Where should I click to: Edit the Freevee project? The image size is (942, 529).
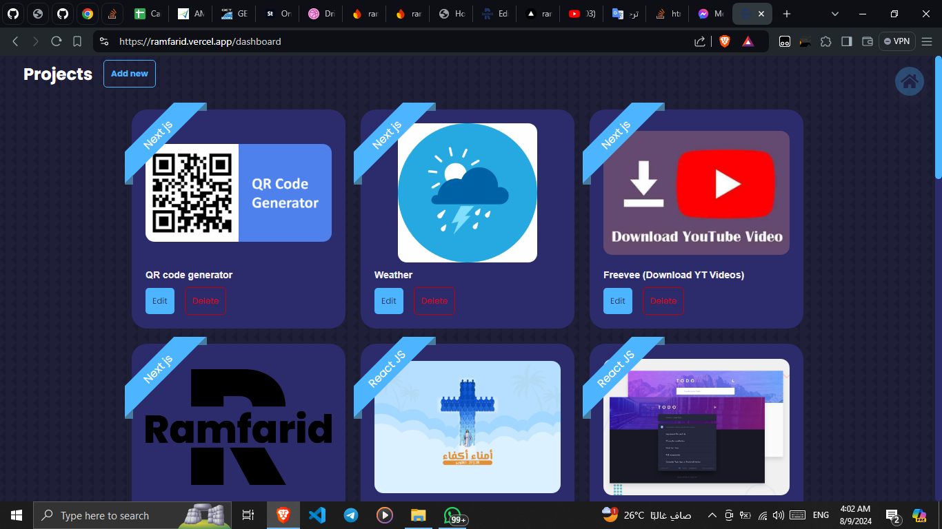tap(618, 301)
